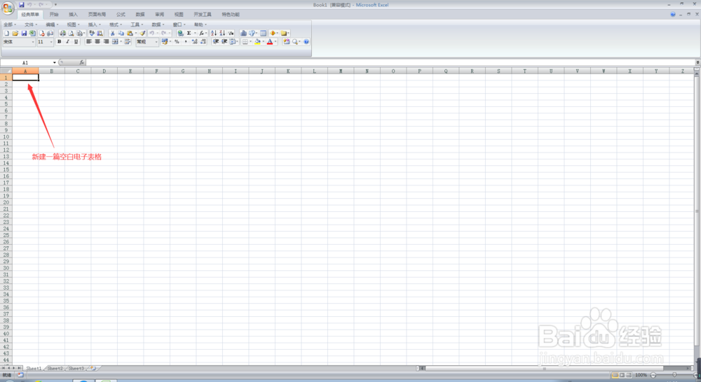This screenshot has height=382, width=701.
Task: Open the Borders dropdown arrow
Action: coord(250,41)
